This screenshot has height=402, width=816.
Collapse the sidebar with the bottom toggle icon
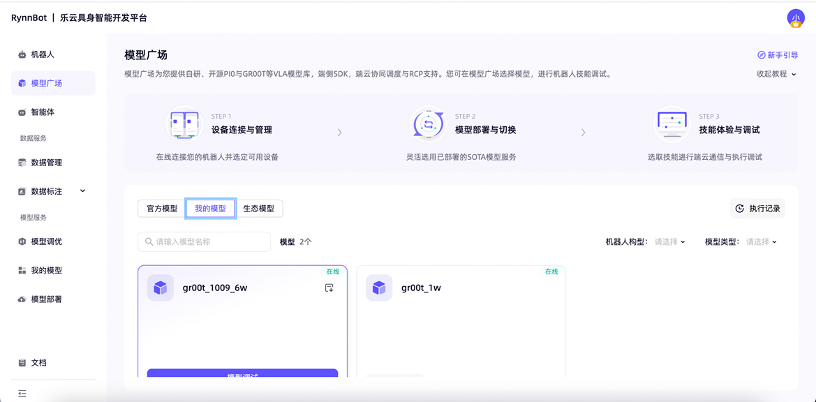coord(22,393)
